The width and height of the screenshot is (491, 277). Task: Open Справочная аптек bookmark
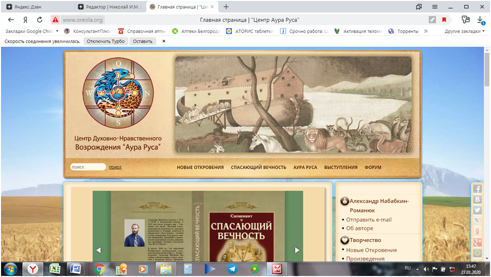[142, 31]
